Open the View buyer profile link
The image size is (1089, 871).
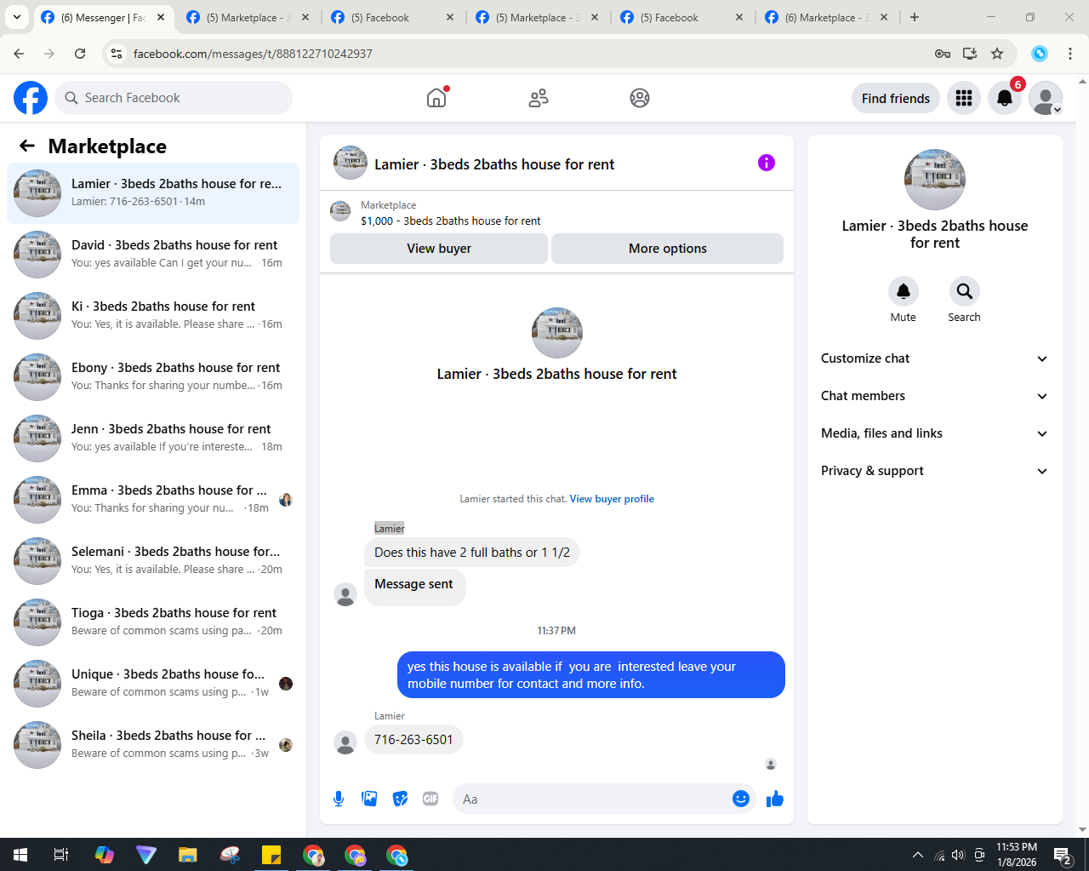(612, 499)
